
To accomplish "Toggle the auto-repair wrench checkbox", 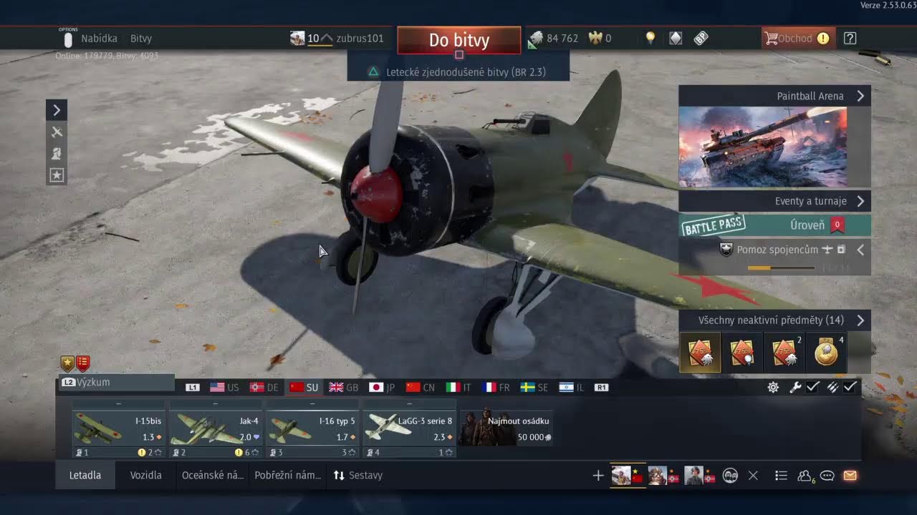I will [x=812, y=387].
